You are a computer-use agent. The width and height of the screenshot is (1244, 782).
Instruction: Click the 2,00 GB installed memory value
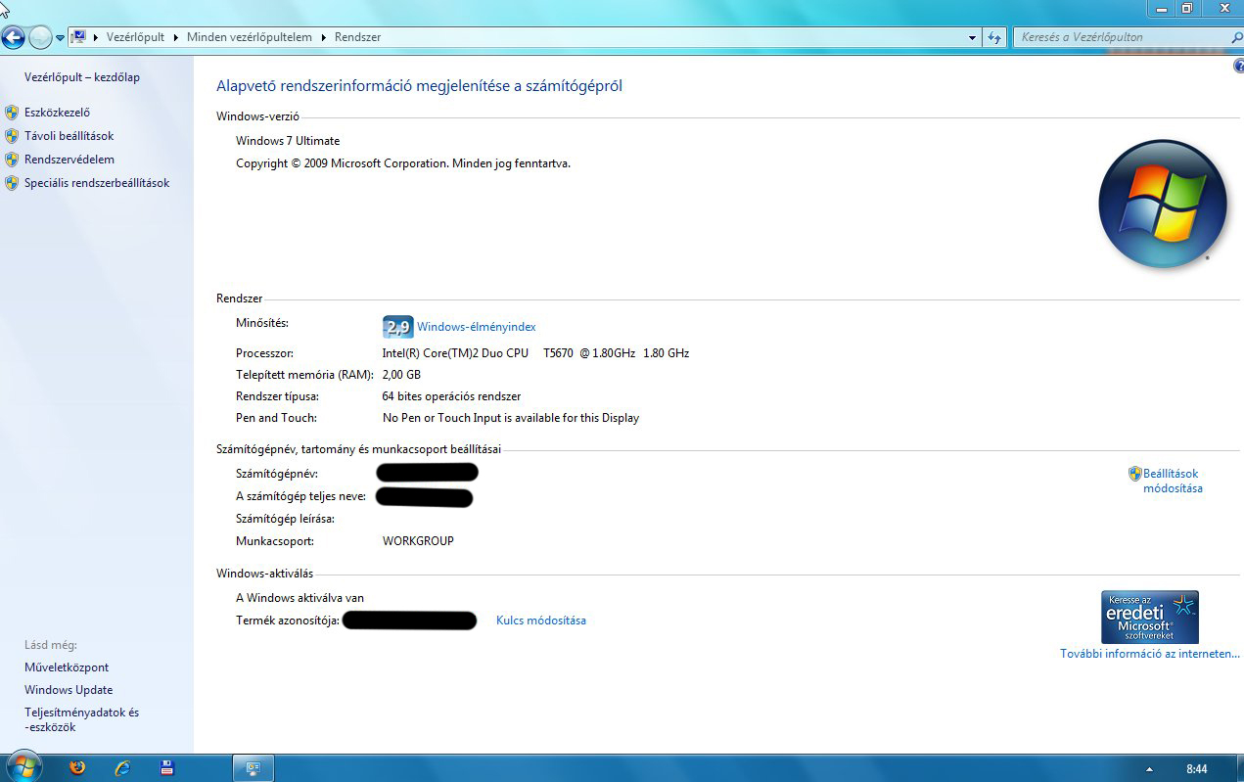click(401, 375)
